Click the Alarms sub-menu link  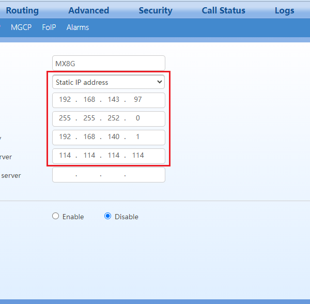coord(78,27)
